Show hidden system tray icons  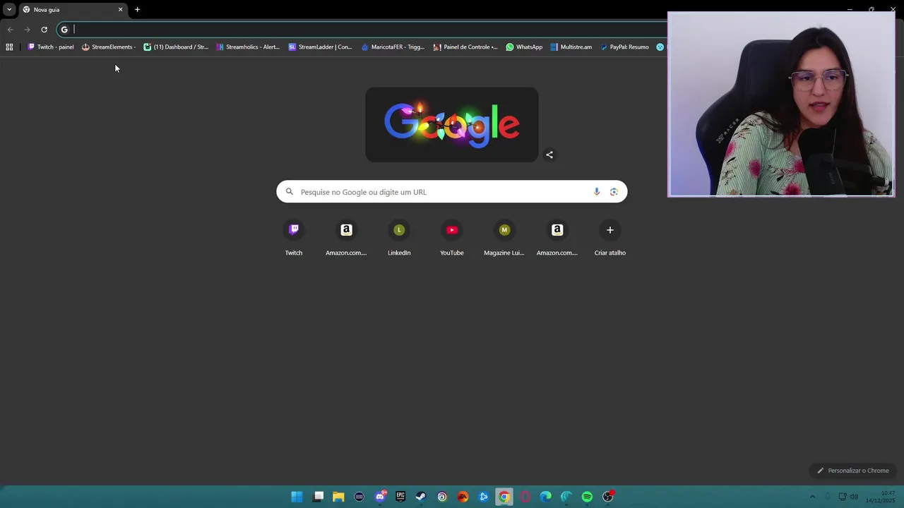(x=812, y=497)
